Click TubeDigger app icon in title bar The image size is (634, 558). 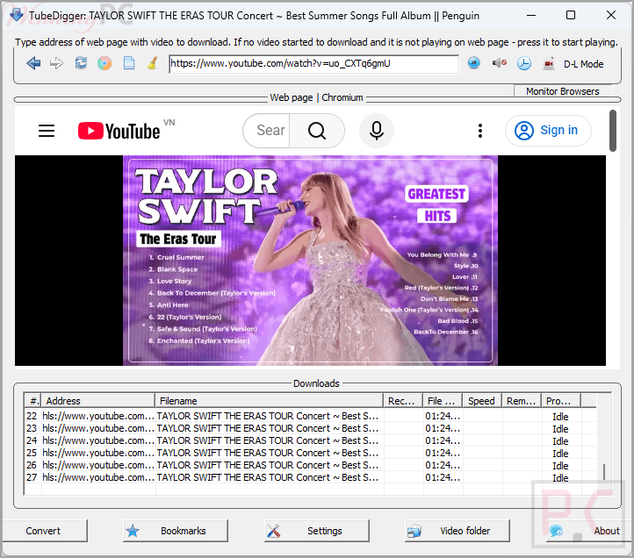[x=17, y=15]
